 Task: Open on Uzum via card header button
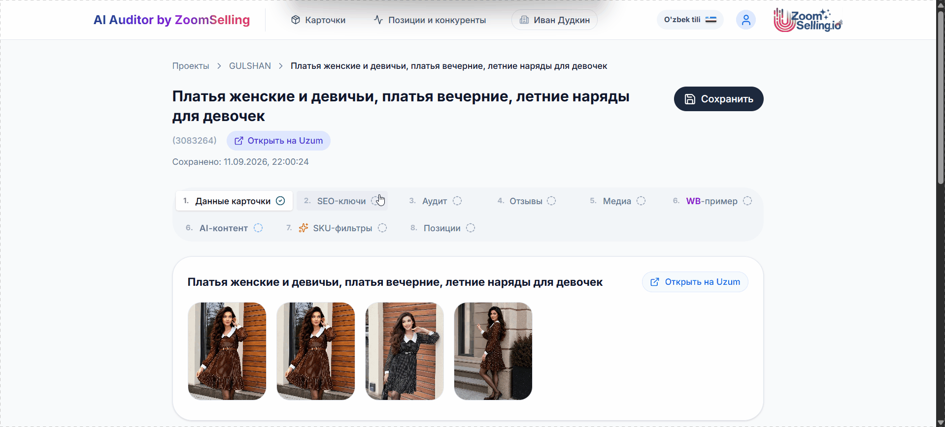pos(695,282)
